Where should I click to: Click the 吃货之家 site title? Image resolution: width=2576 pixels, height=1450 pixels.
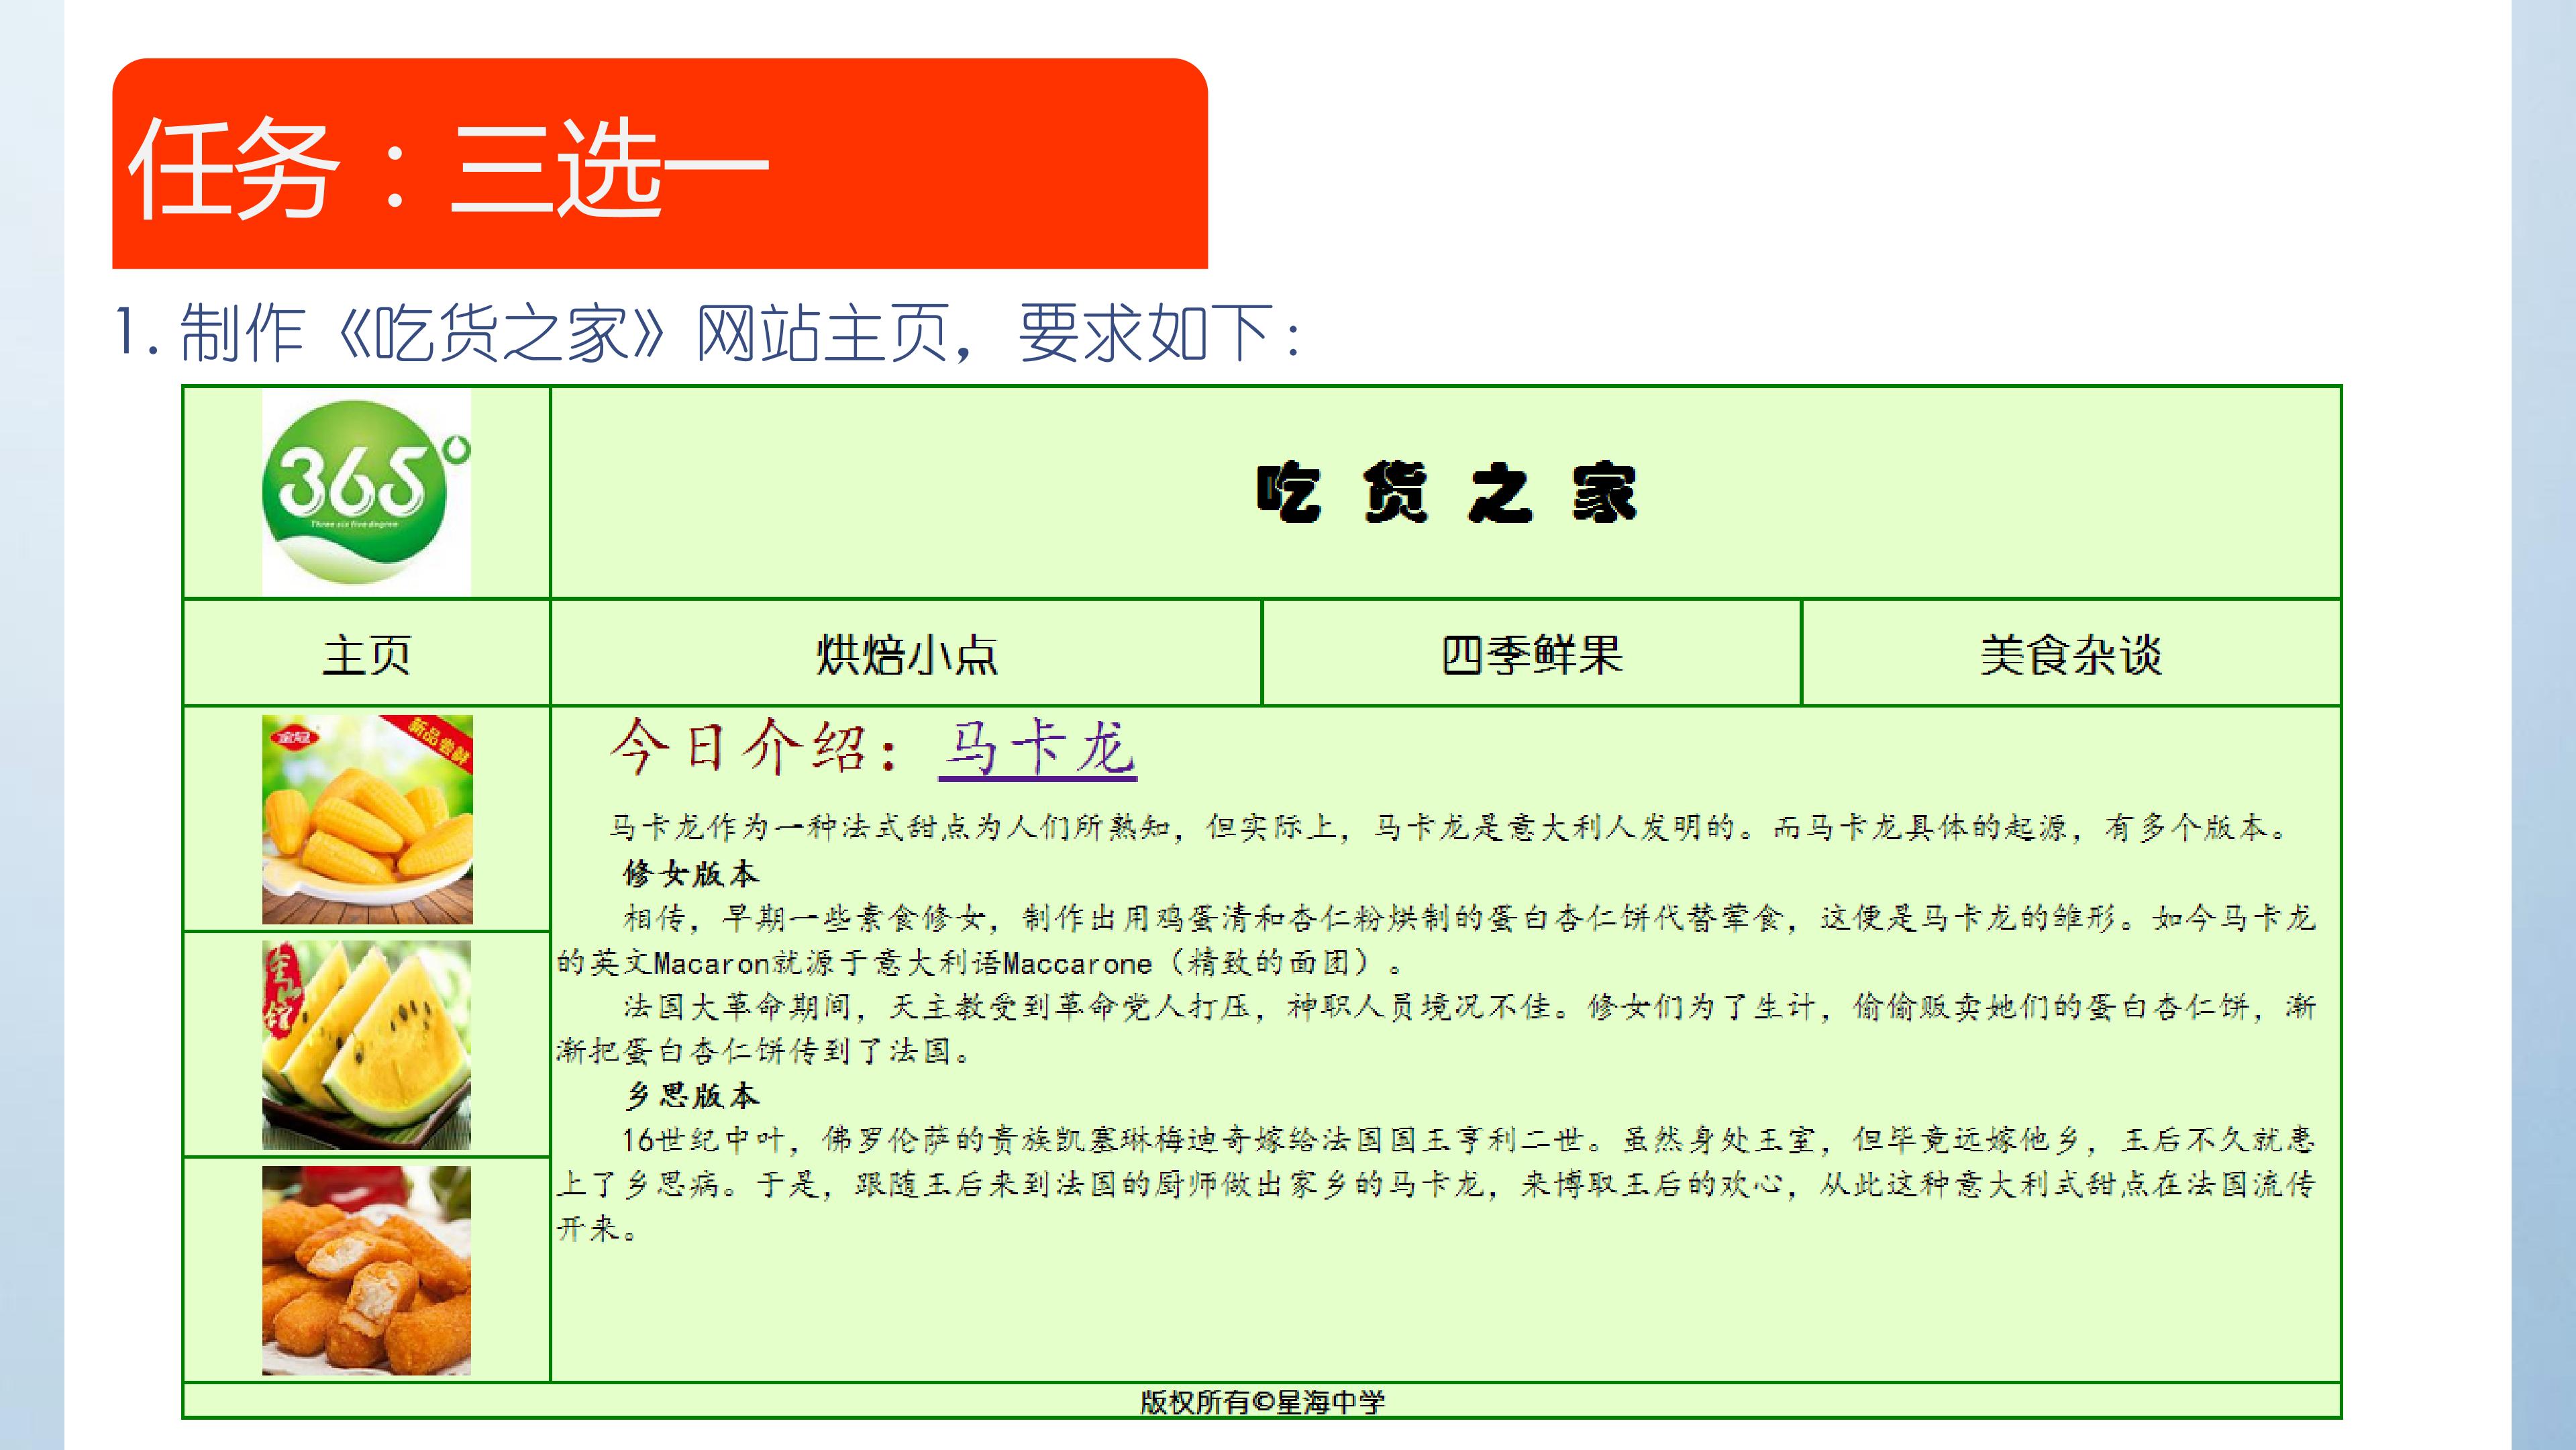click(1446, 492)
